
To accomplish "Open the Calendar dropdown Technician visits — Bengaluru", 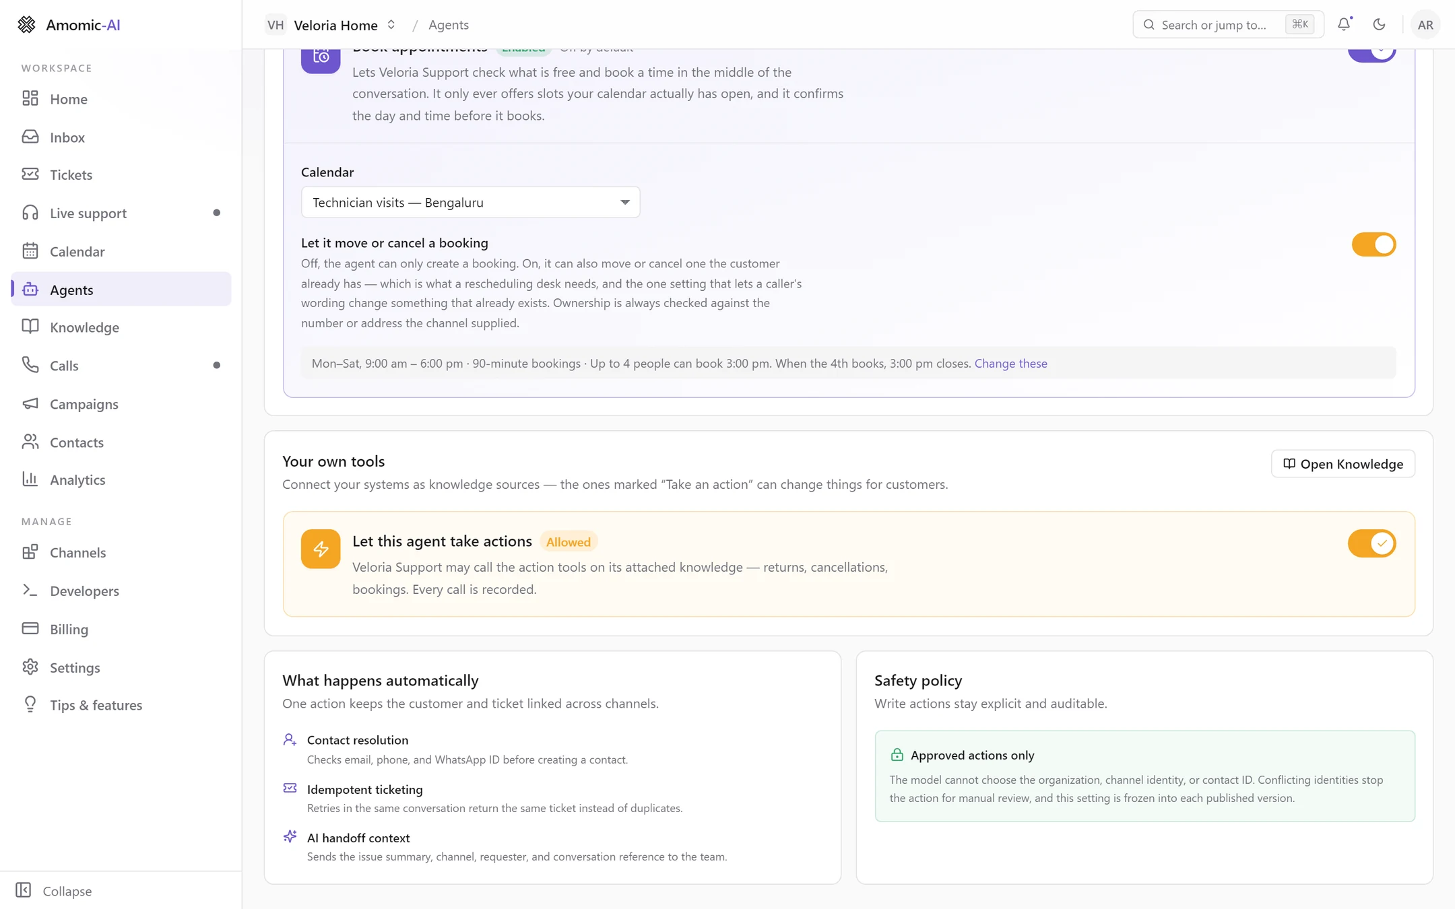I will point(470,202).
